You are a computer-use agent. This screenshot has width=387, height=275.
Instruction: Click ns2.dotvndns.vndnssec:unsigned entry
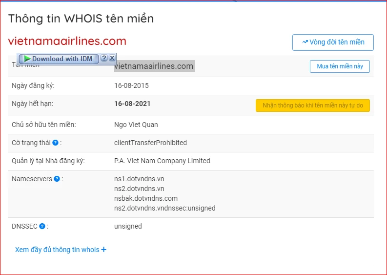tap(165, 208)
